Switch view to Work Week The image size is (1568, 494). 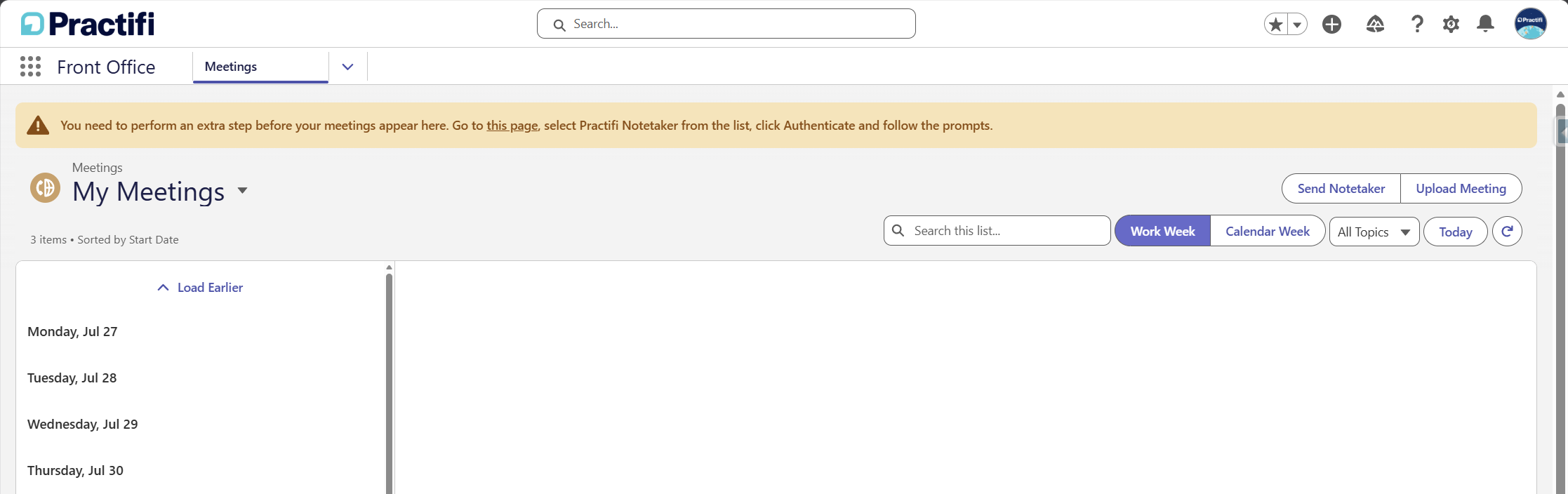click(1162, 231)
